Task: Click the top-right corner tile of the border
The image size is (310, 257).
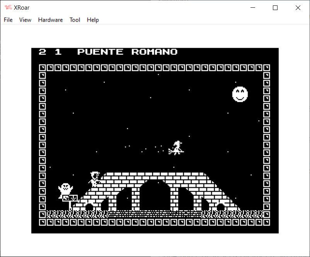Action: pyautogui.click(x=267, y=68)
